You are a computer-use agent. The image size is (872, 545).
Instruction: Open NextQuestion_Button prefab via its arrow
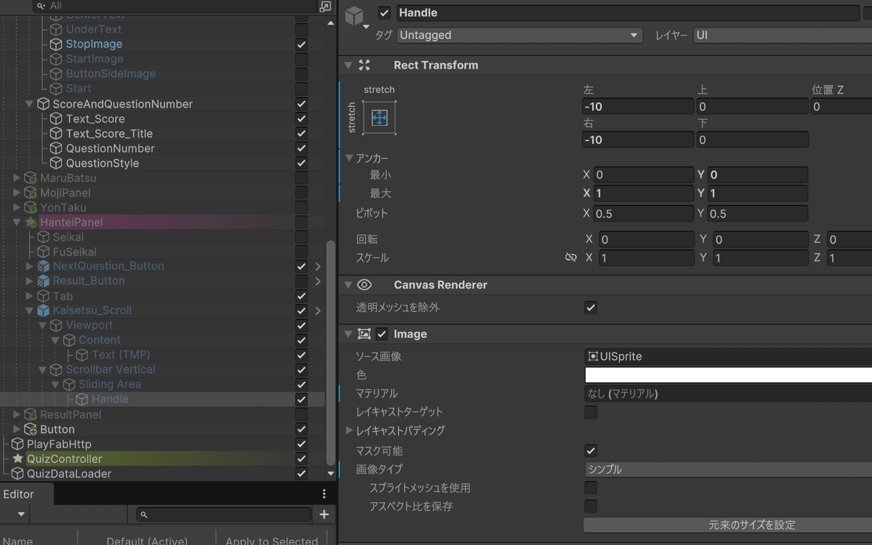318,266
